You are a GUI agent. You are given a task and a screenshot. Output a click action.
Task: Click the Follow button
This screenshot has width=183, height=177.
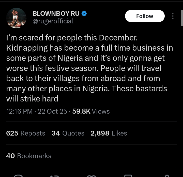click(x=145, y=16)
